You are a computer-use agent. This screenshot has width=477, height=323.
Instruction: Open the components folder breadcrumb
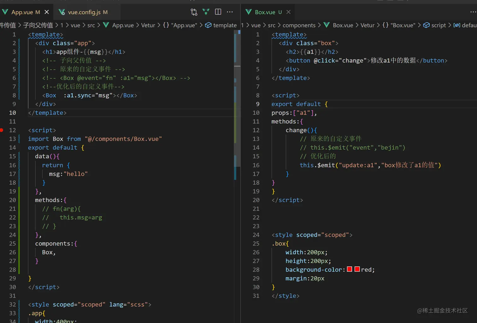click(299, 25)
